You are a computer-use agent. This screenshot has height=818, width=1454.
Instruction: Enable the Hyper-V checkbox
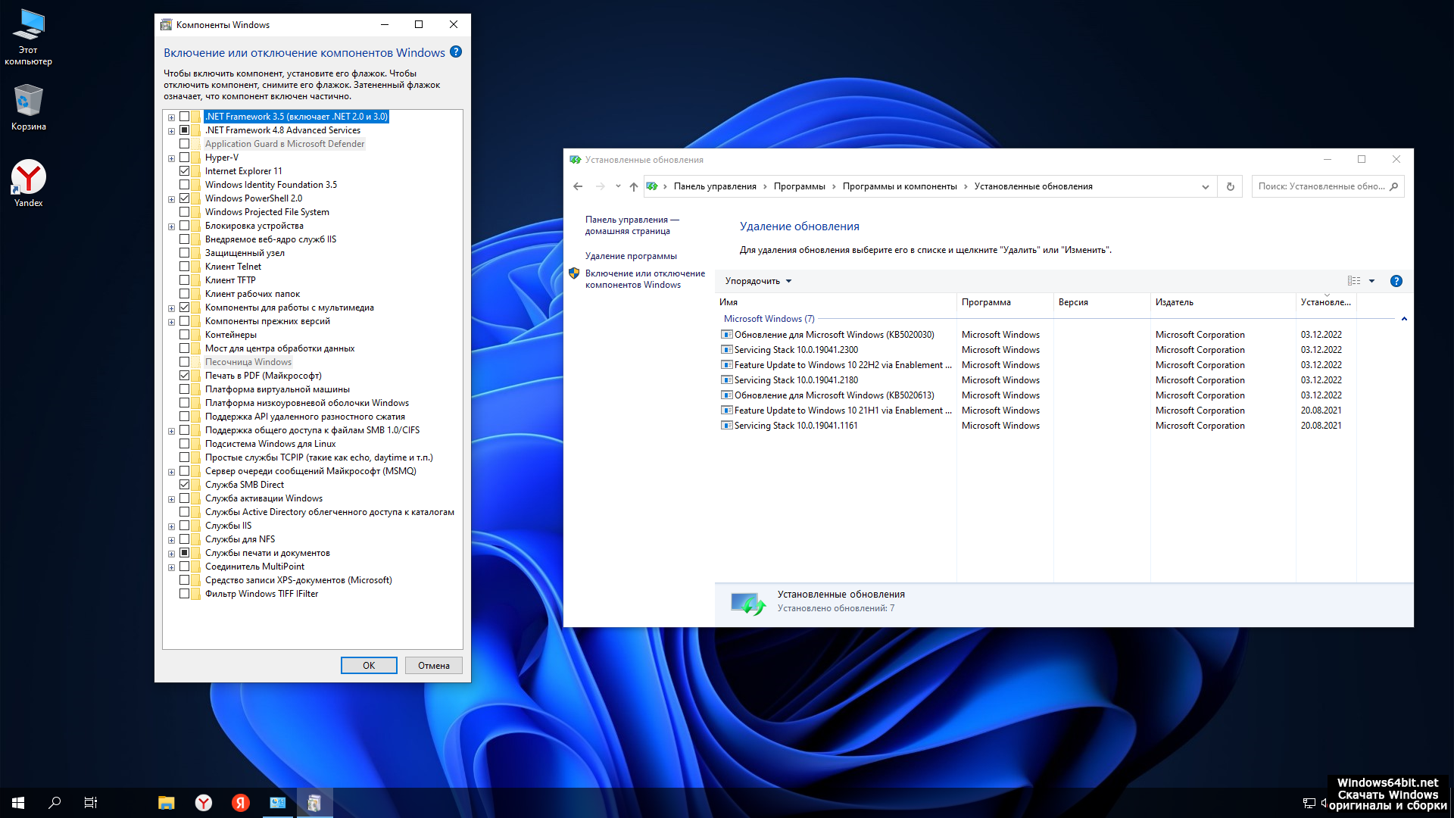click(x=184, y=158)
